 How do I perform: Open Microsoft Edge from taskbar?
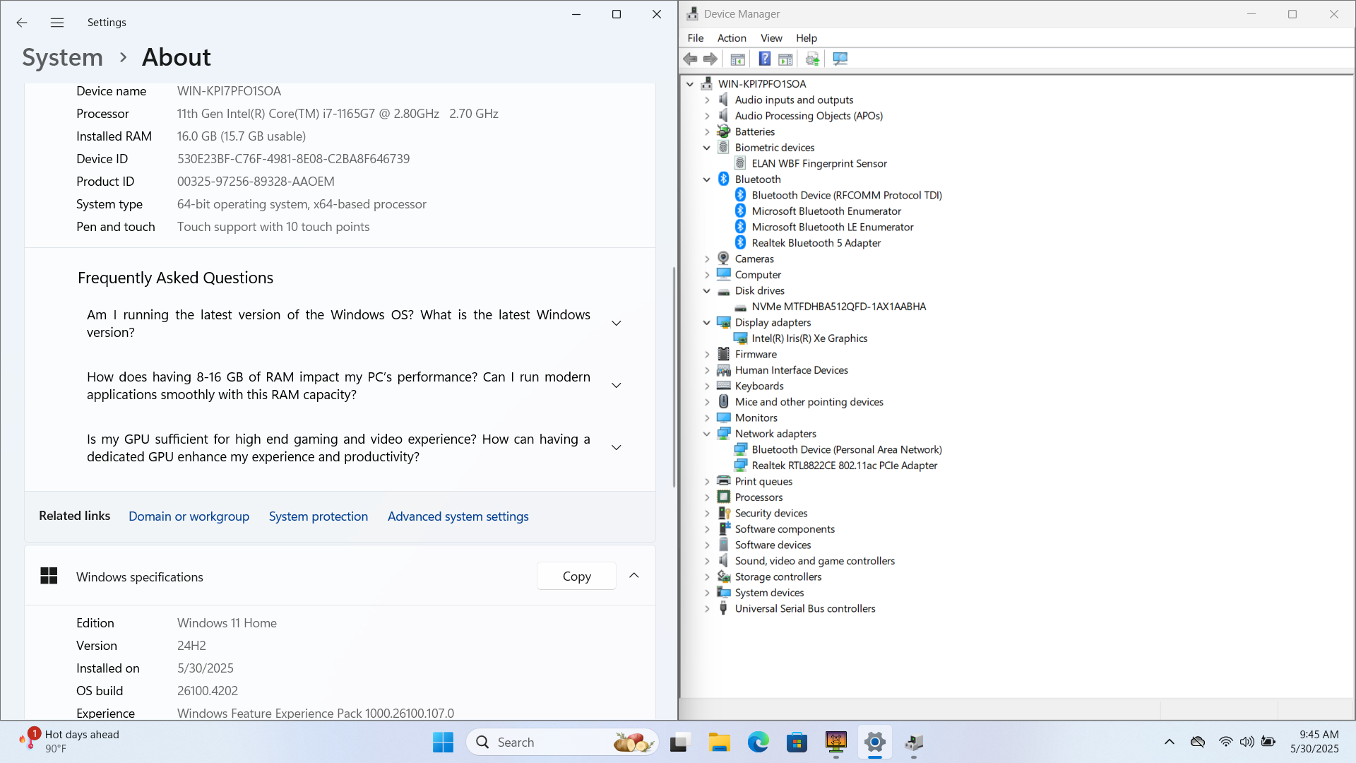tap(758, 743)
